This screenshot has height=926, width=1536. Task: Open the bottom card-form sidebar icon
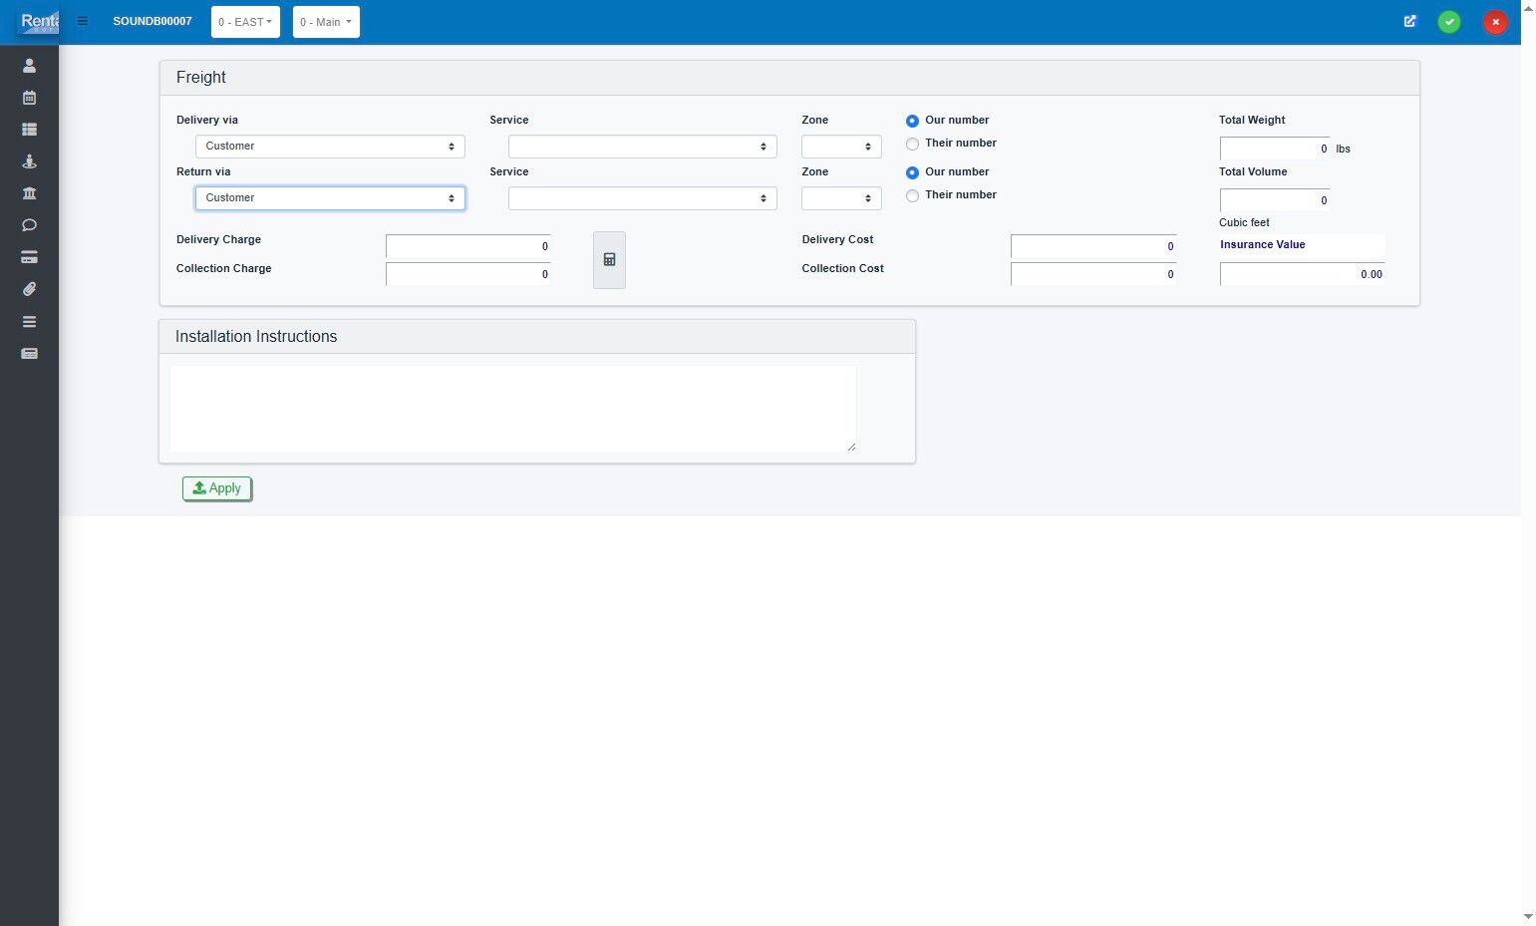pos(29,354)
